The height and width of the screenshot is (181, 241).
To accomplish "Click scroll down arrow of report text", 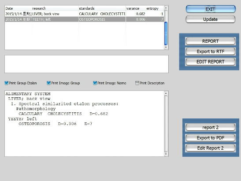I will tap(166, 154).
